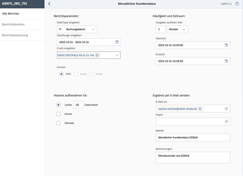Choose Immer for history retention
243x177 pixels.
click(x=58, y=114)
